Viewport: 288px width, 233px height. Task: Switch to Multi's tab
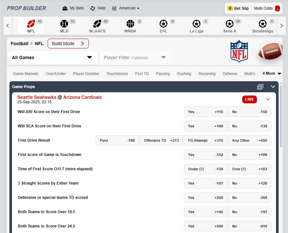[250, 74]
